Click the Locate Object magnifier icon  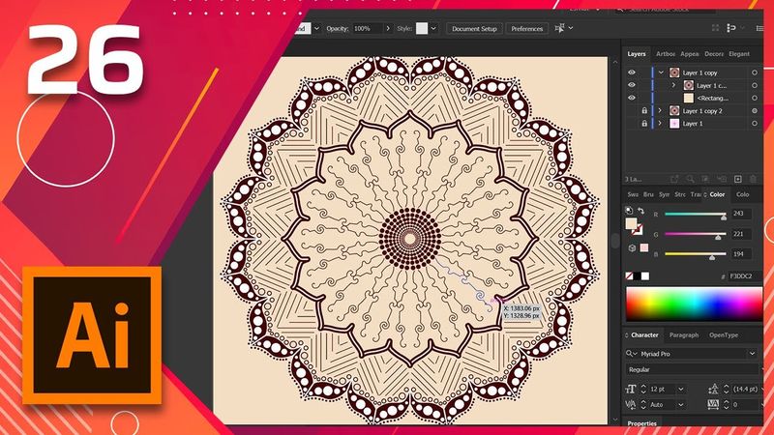pos(690,179)
